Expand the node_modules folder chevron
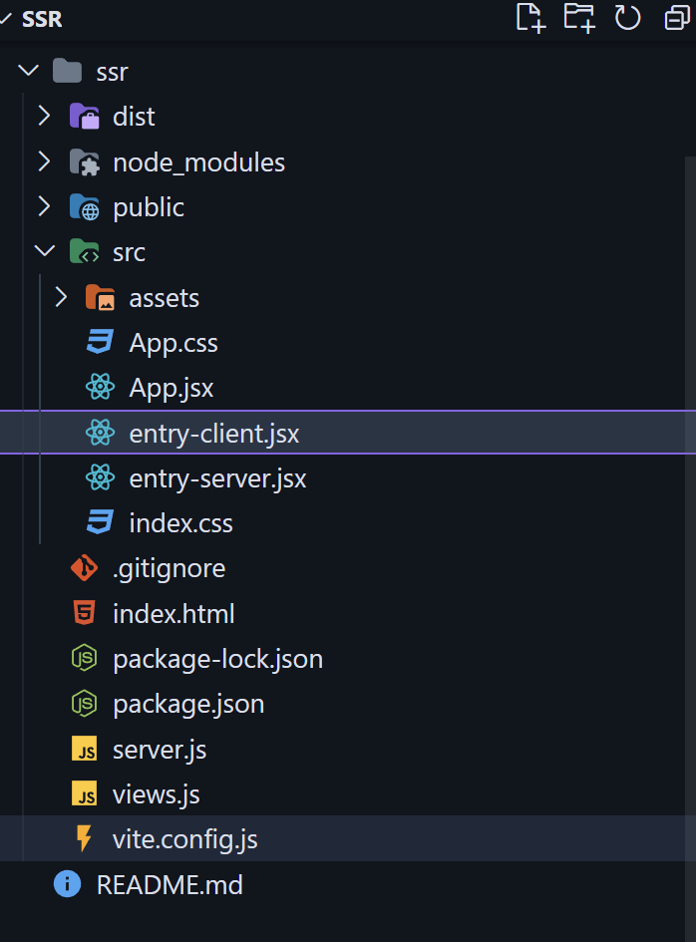The image size is (696, 942). pyautogui.click(x=44, y=161)
